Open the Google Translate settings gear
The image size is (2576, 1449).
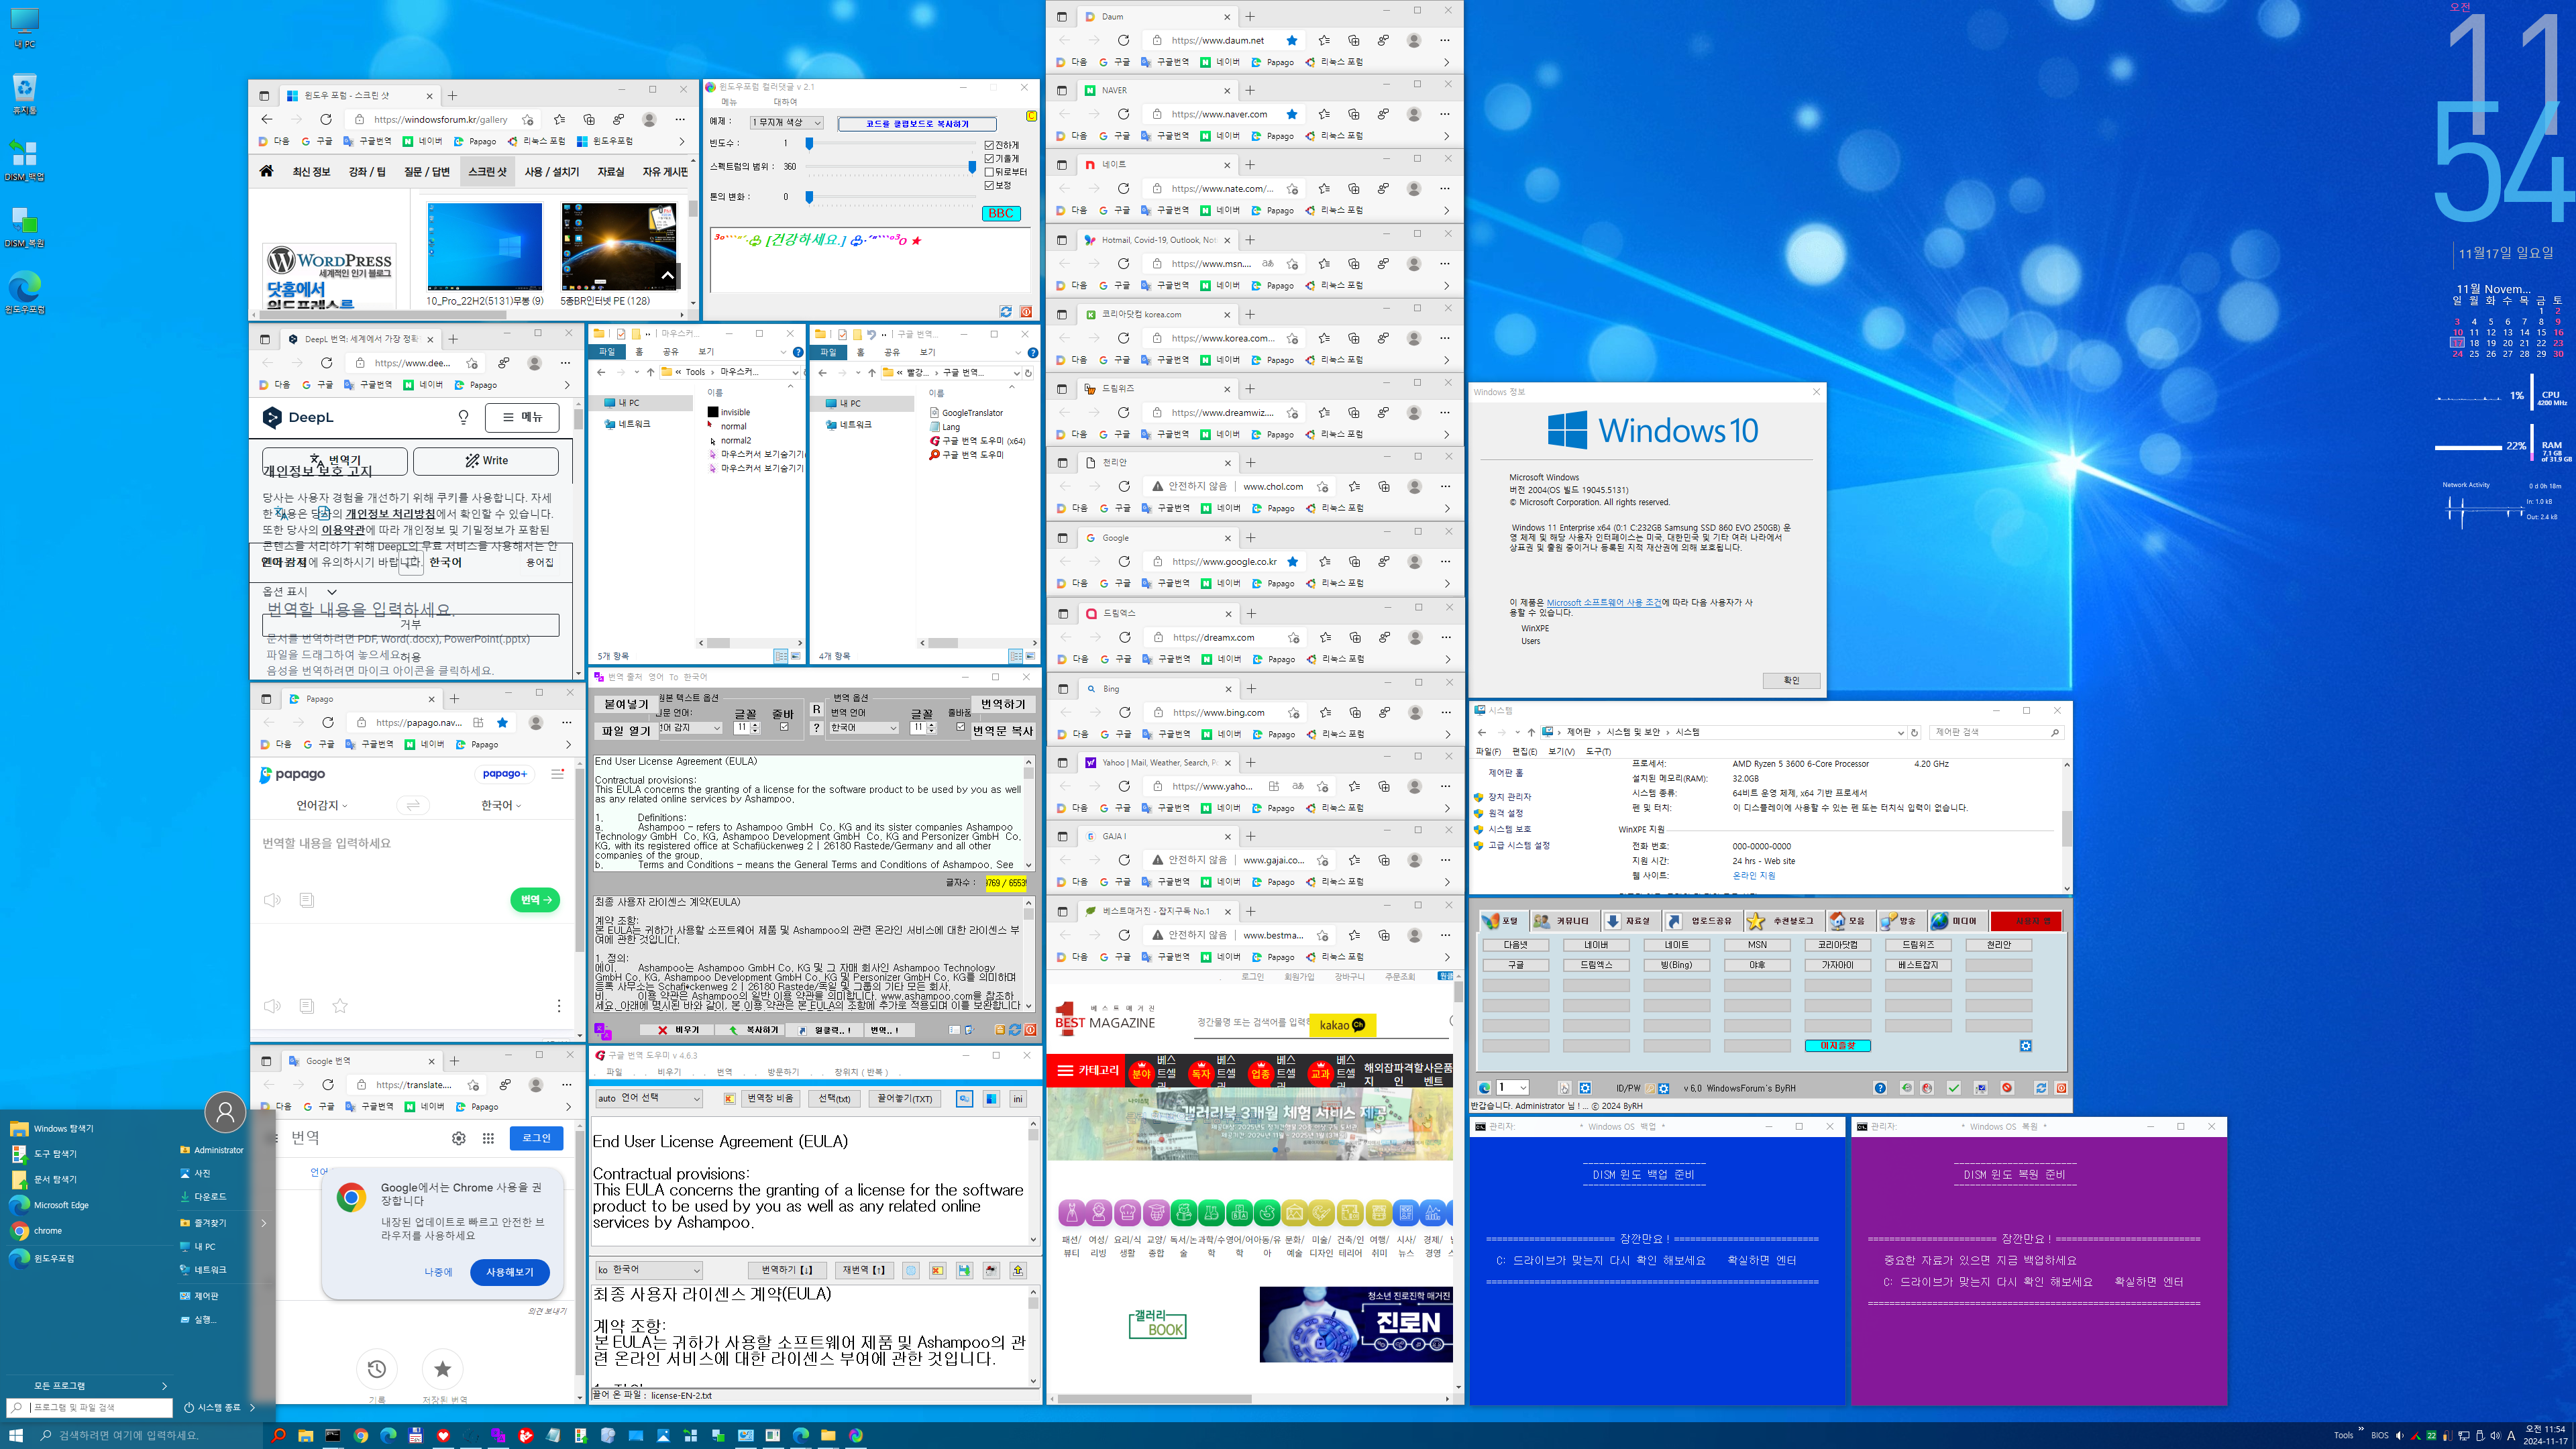tap(459, 1138)
